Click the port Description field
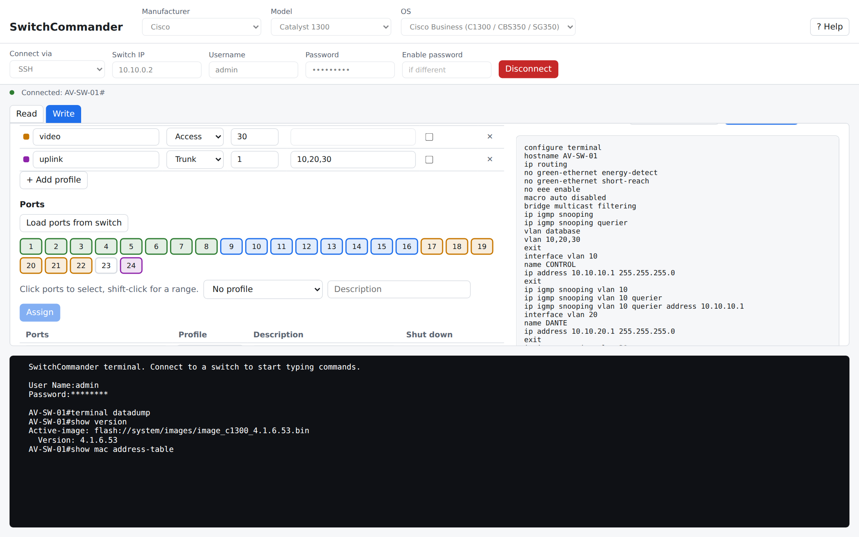Image resolution: width=859 pixels, height=537 pixels. pyautogui.click(x=399, y=289)
